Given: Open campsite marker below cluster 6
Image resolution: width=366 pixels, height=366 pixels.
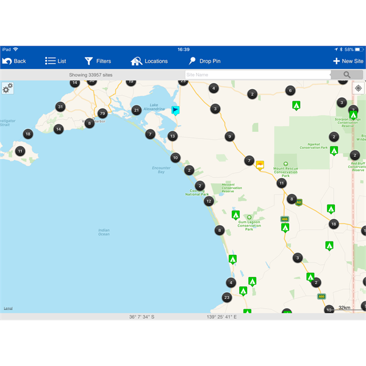Looking at the screenshot, I should click(296, 106).
